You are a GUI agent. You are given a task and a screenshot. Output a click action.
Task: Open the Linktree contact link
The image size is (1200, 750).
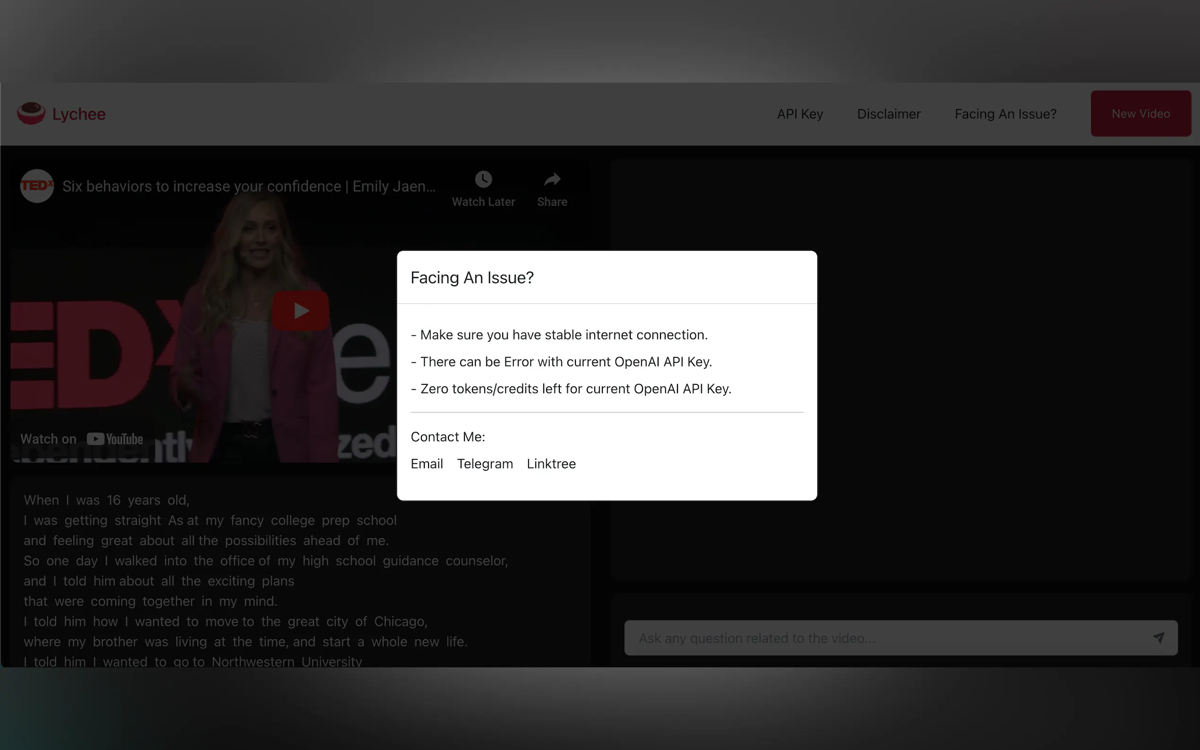click(551, 464)
